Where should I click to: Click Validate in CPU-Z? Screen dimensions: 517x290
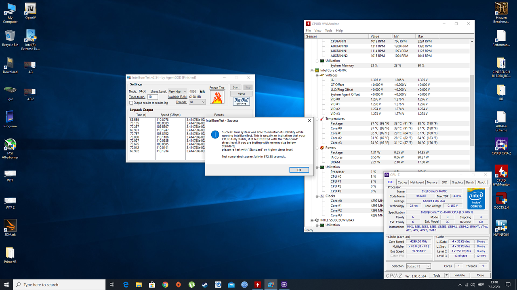pos(460,275)
